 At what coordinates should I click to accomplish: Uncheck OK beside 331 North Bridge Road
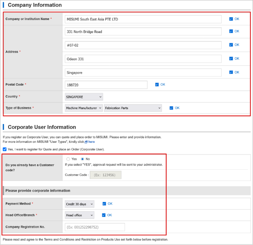231,31
